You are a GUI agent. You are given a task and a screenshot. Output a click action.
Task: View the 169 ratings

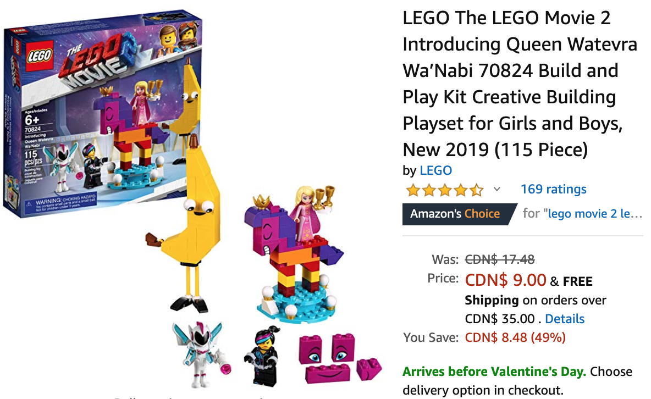(554, 189)
